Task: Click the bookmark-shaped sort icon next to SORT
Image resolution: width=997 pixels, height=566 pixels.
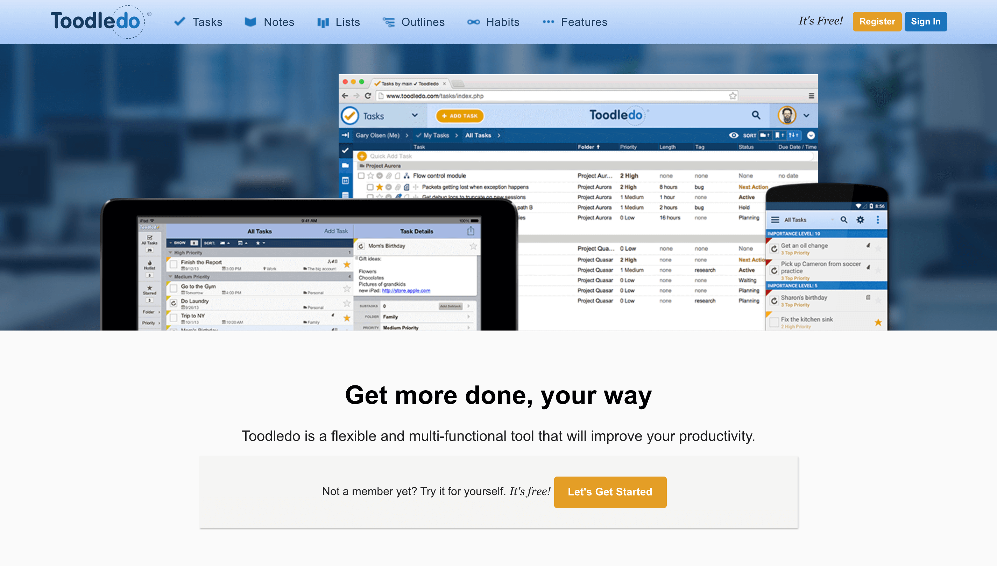Action: point(779,135)
